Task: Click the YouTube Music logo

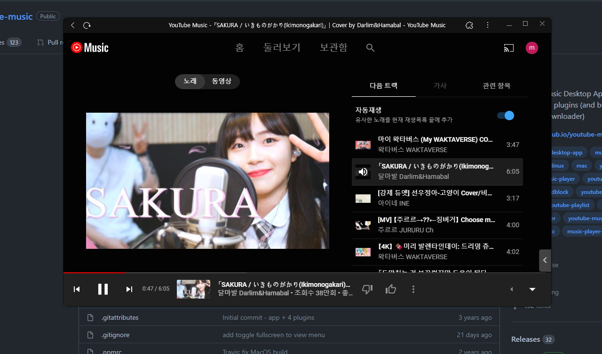Action: pos(90,47)
